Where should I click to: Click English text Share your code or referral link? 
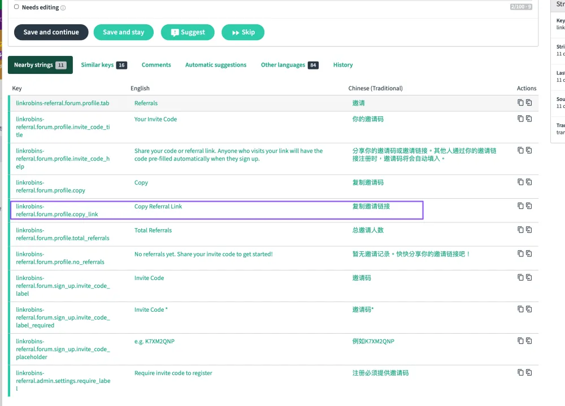[x=228, y=155]
